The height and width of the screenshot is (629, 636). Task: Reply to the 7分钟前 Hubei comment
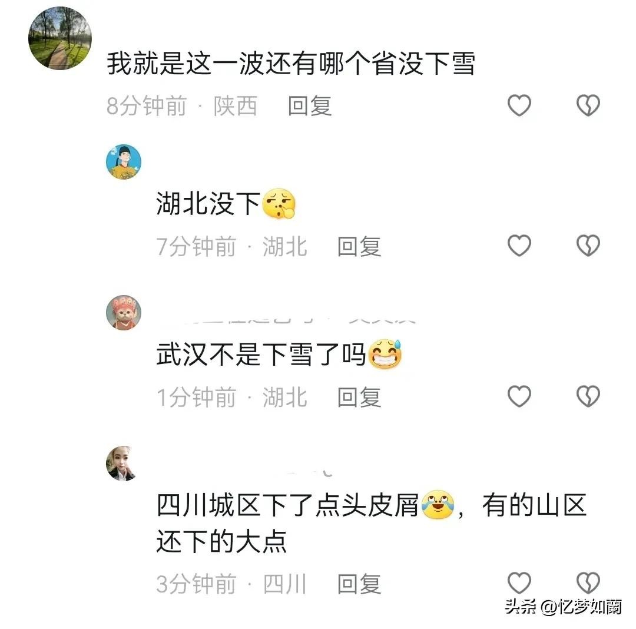coord(359,247)
